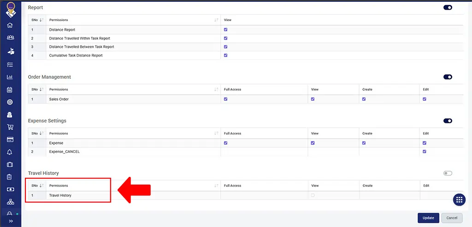Click the cash money sidebar icon
The image size is (472, 227).
pyautogui.click(x=10, y=189)
